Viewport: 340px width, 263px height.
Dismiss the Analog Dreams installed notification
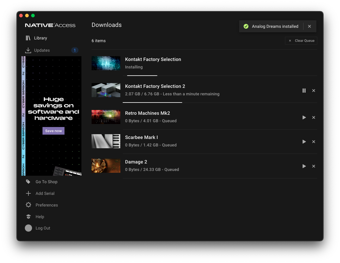pyautogui.click(x=309, y=26)
